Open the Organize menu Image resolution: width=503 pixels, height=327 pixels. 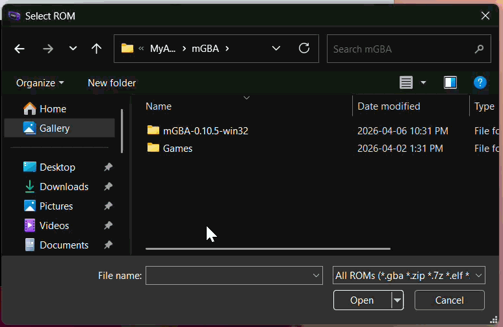(x=40, y=83)
